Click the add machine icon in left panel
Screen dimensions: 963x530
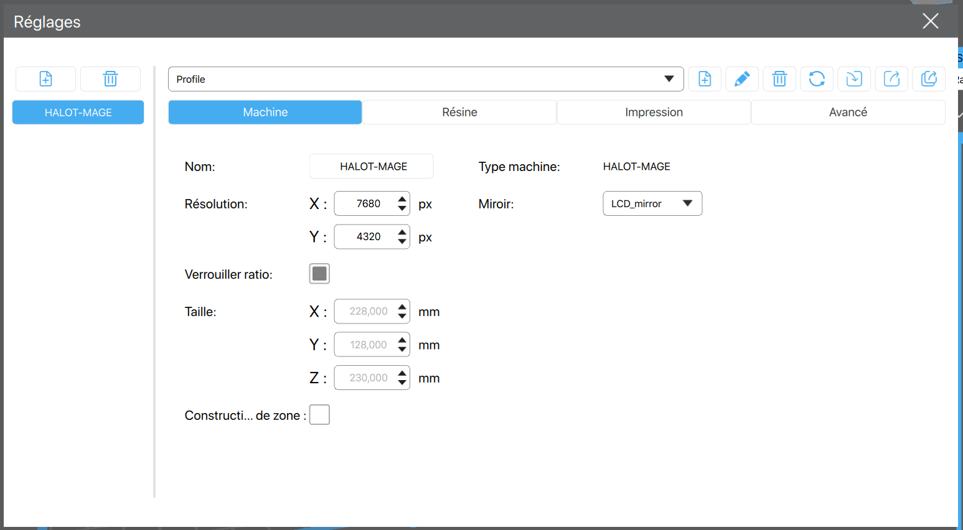[x=45, y=79]
